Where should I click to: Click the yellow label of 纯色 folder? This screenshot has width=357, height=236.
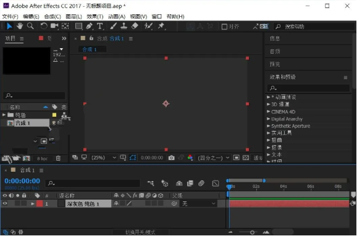point(54,115)
